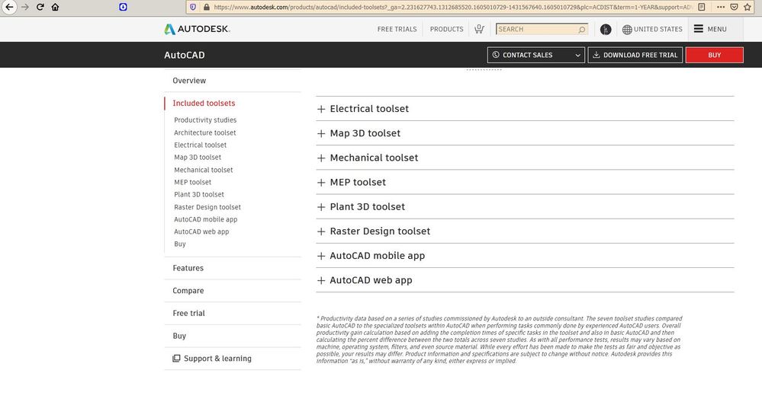Open Map 3D toolset sidebar link
This screenshot has width=762, height=402.
198,157
